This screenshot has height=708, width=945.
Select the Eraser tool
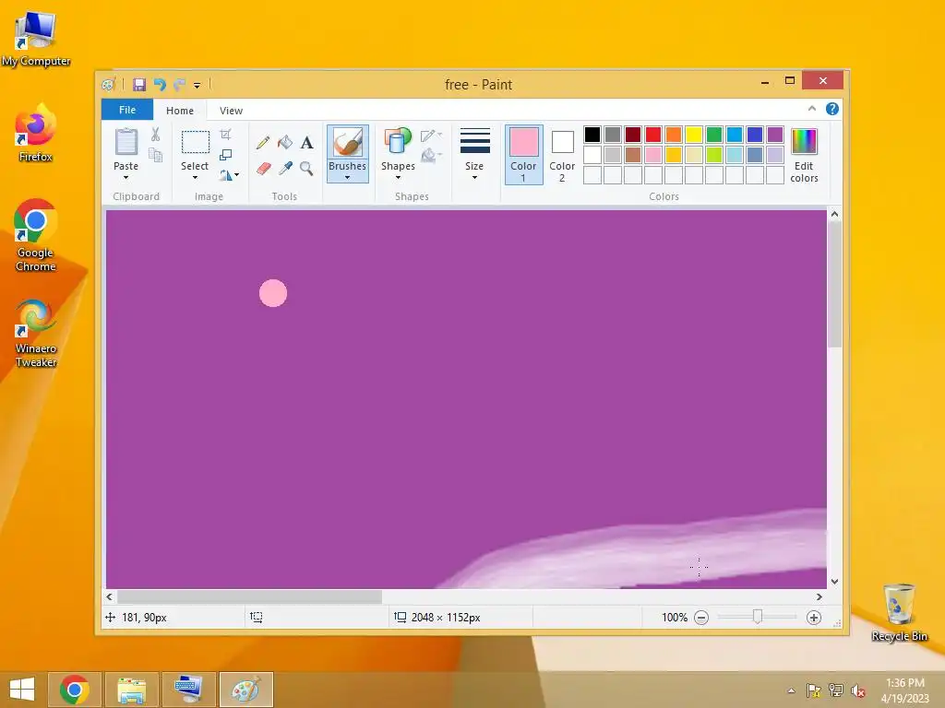[263, 169]
